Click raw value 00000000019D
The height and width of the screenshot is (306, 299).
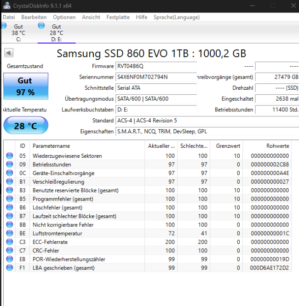(x=270, y=259)
